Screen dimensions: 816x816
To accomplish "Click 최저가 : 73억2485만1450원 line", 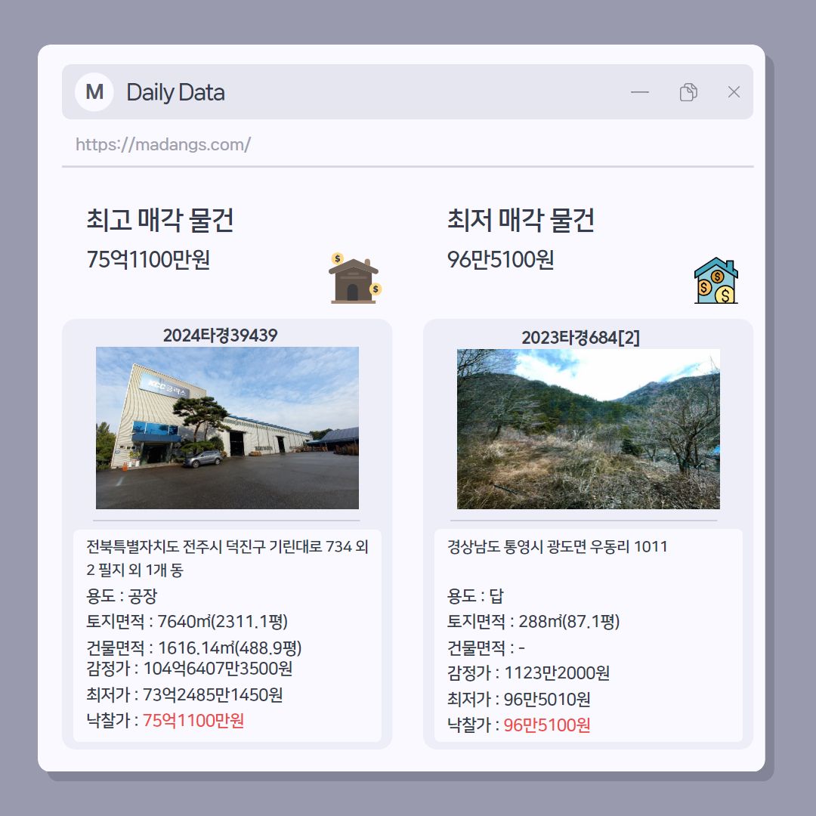I will (x=185, y=695).
